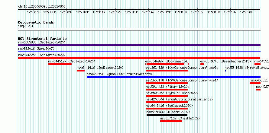
Task: Select red bar under nsv4203604
Action: (x=167, y=102)
